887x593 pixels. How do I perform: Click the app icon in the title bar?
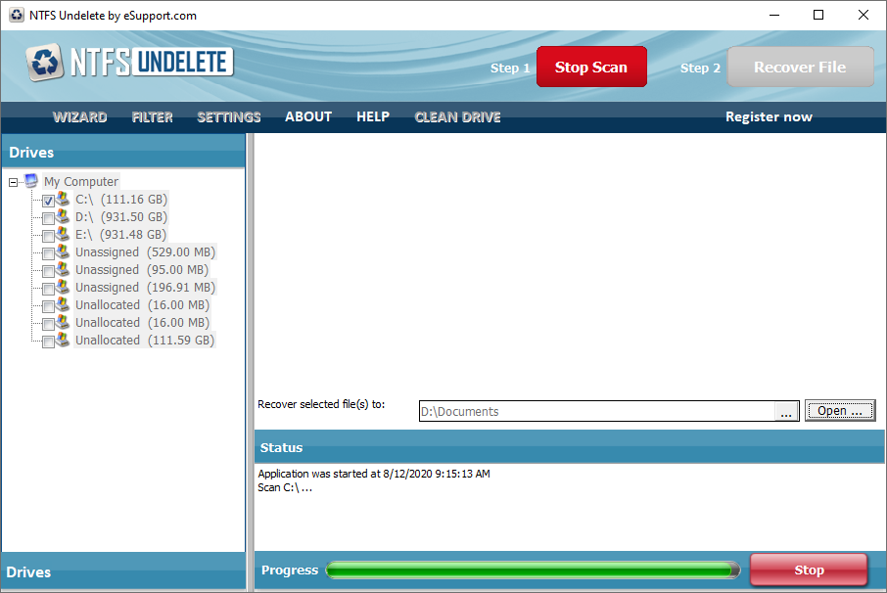pos(17,16)
